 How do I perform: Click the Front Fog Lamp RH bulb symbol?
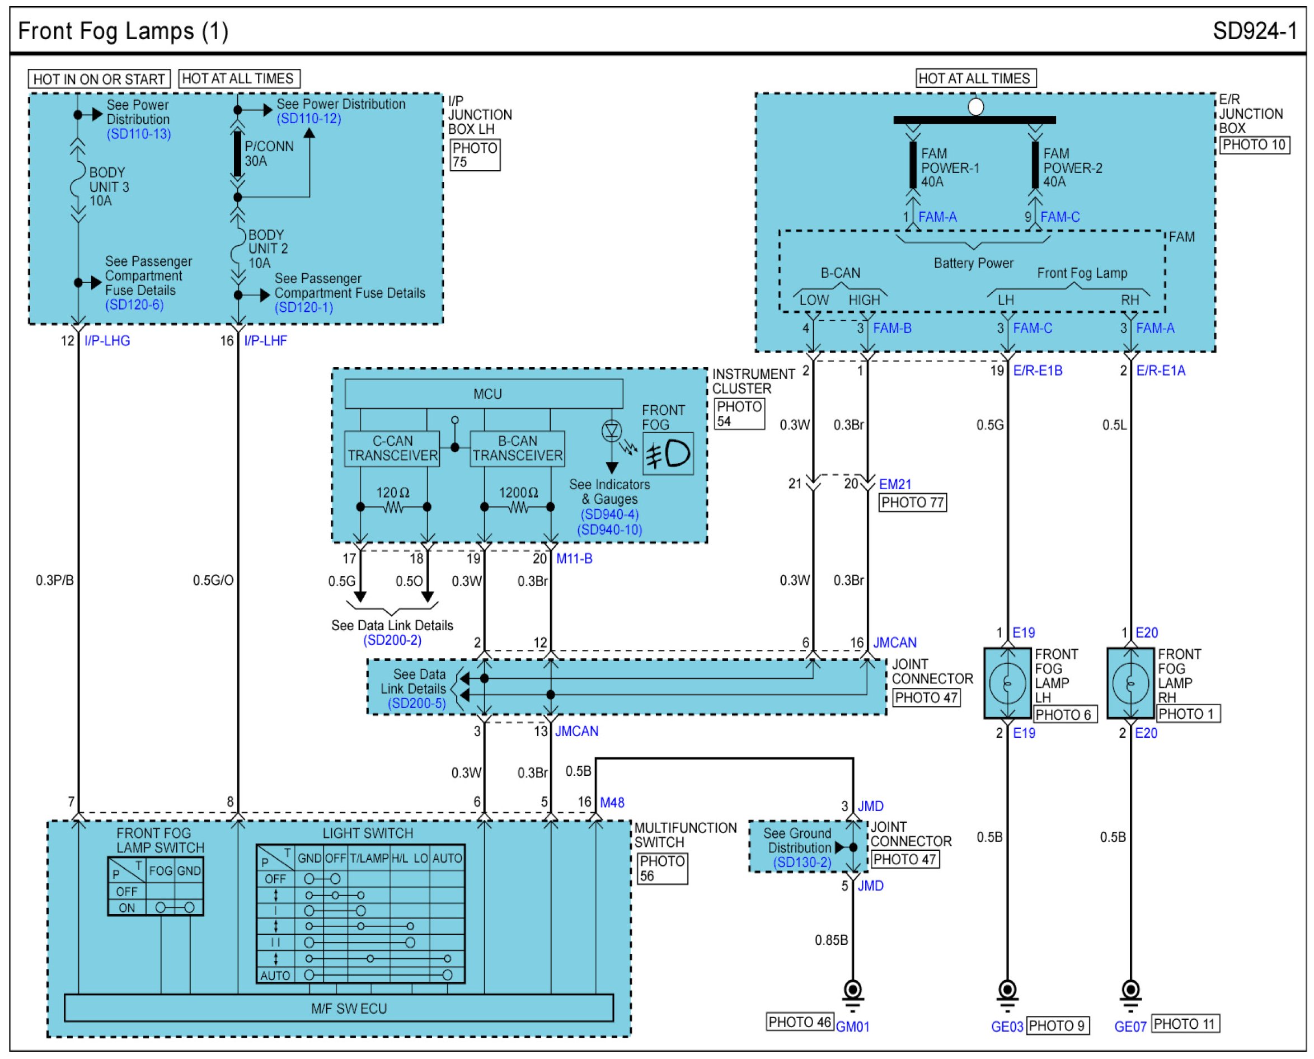(1130, 683)
